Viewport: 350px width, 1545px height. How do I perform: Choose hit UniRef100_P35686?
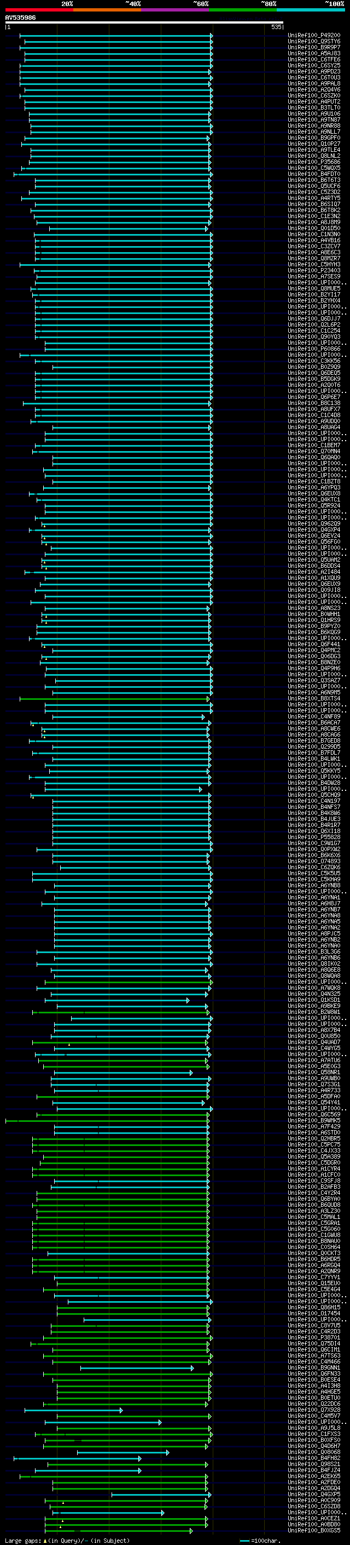pos(313,162)
